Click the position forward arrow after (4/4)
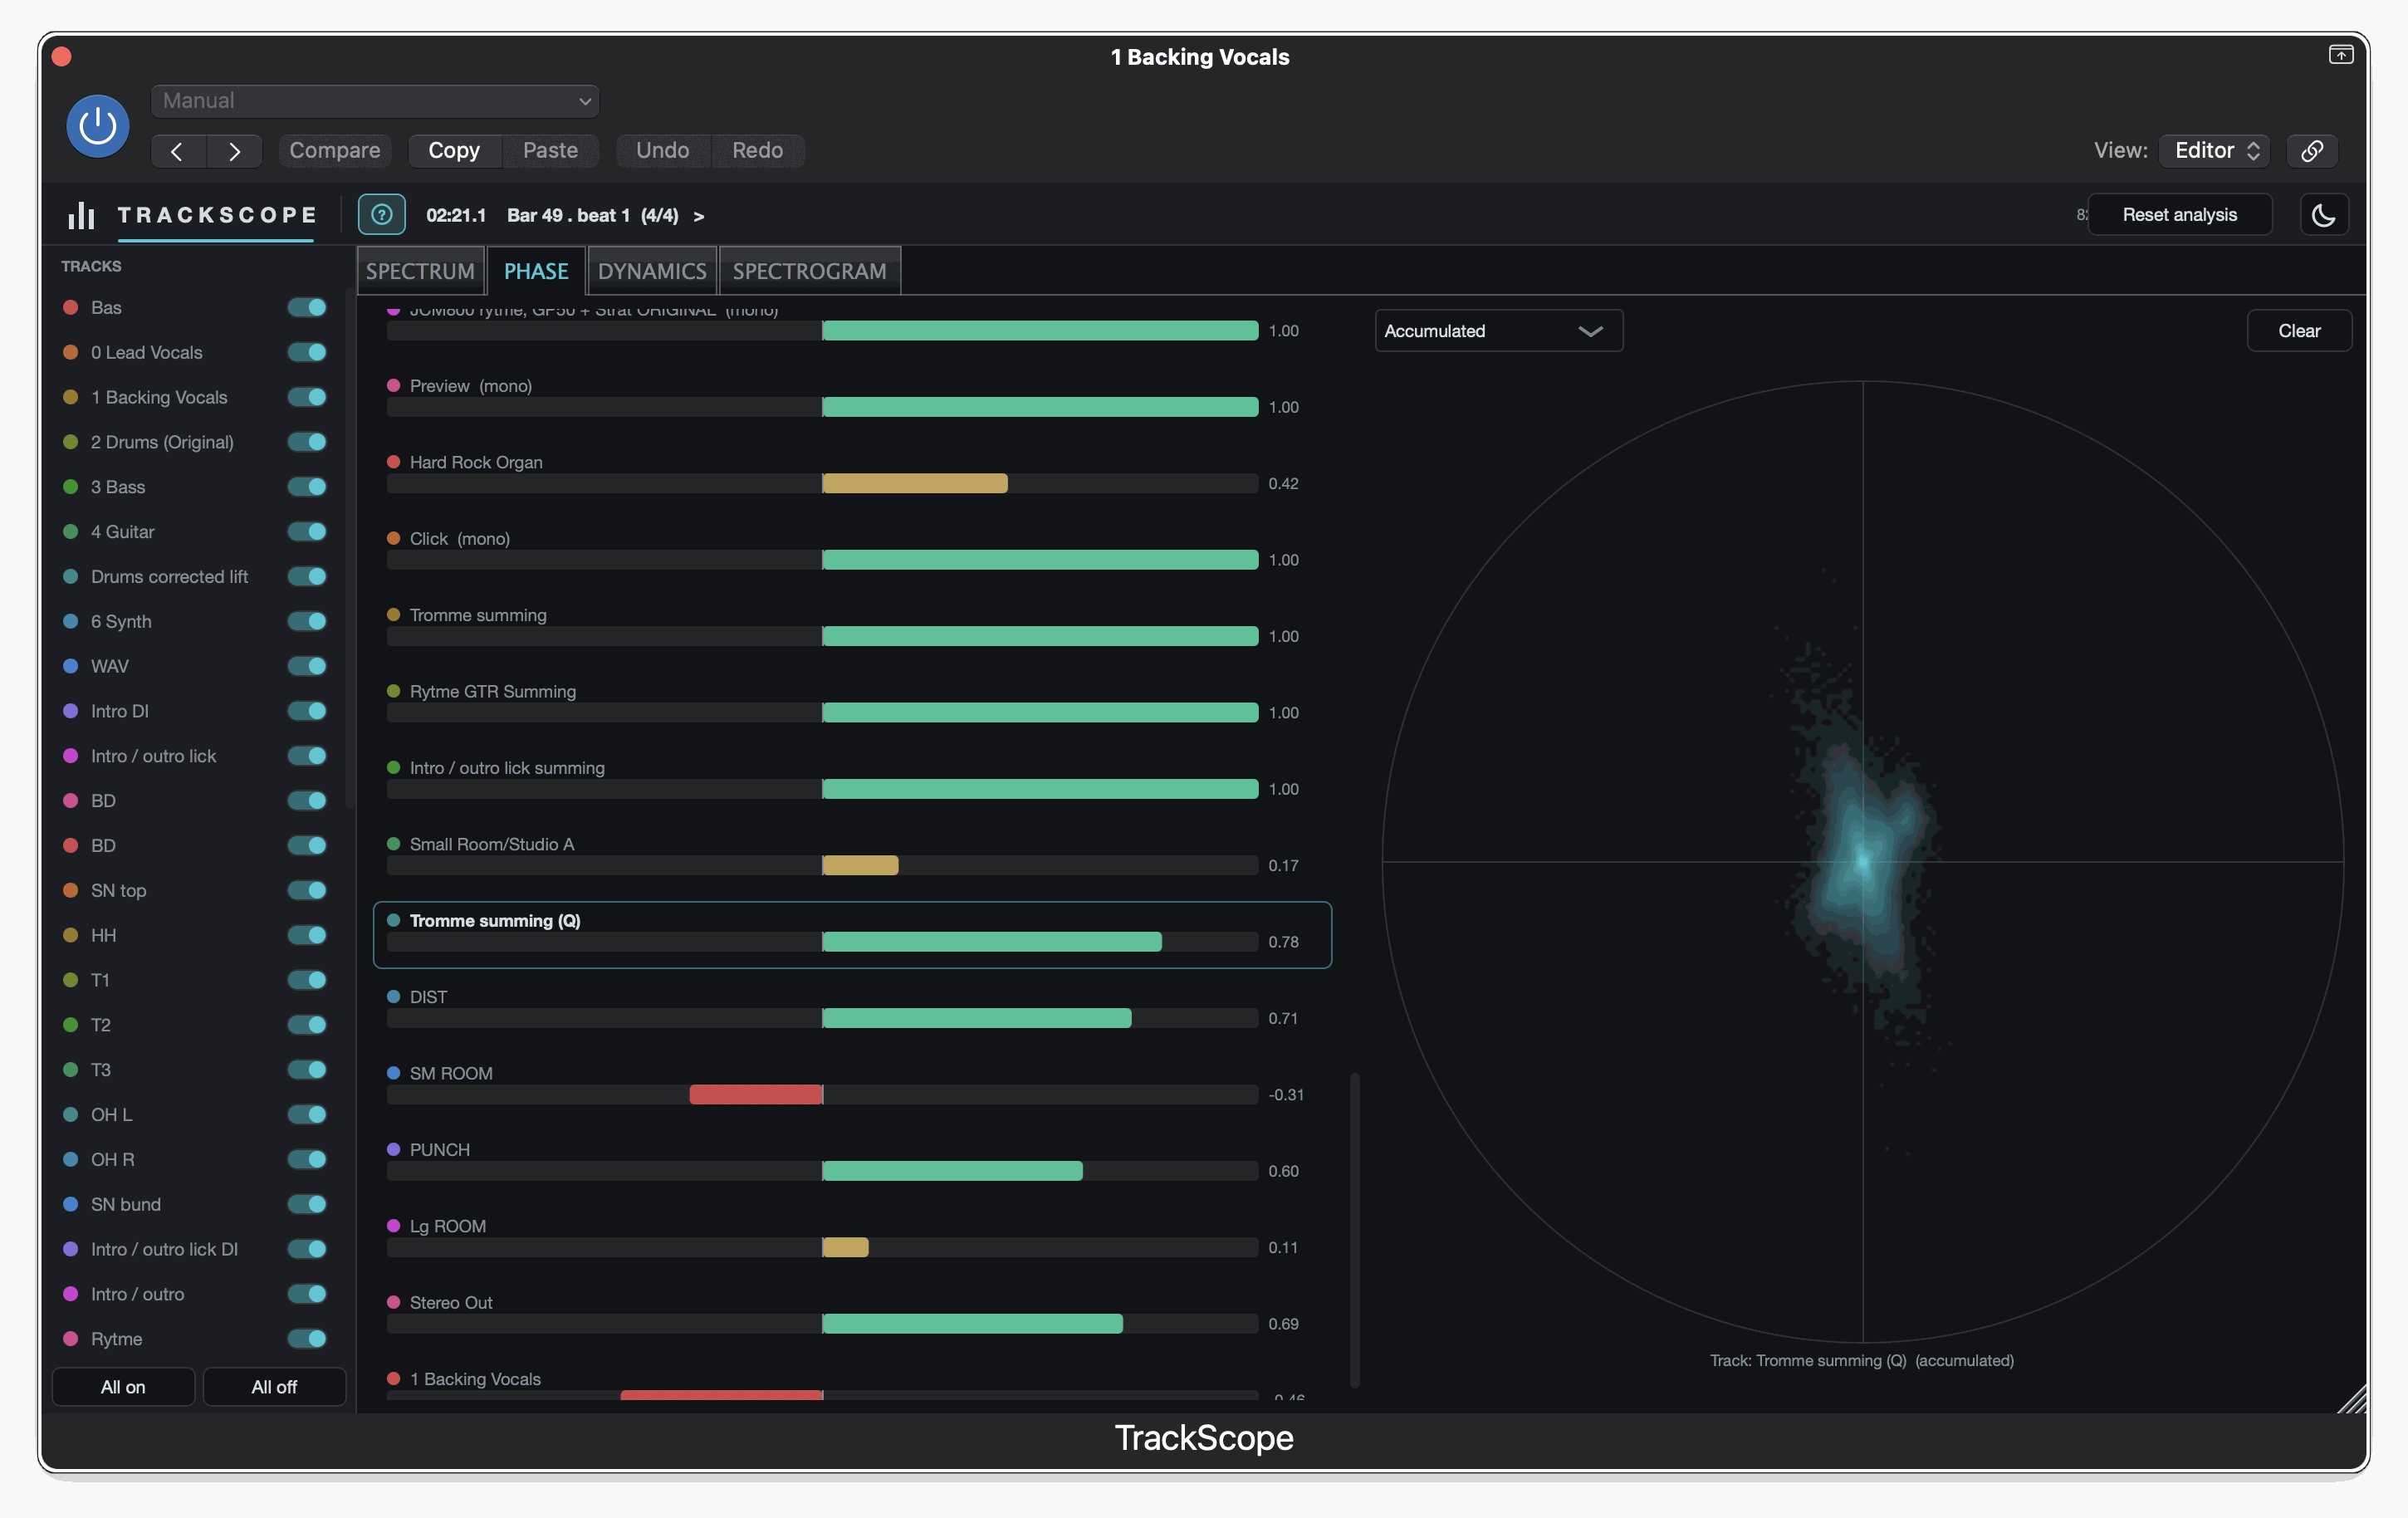Screen dimensions: 2408x1518 [x=699, y=216]
